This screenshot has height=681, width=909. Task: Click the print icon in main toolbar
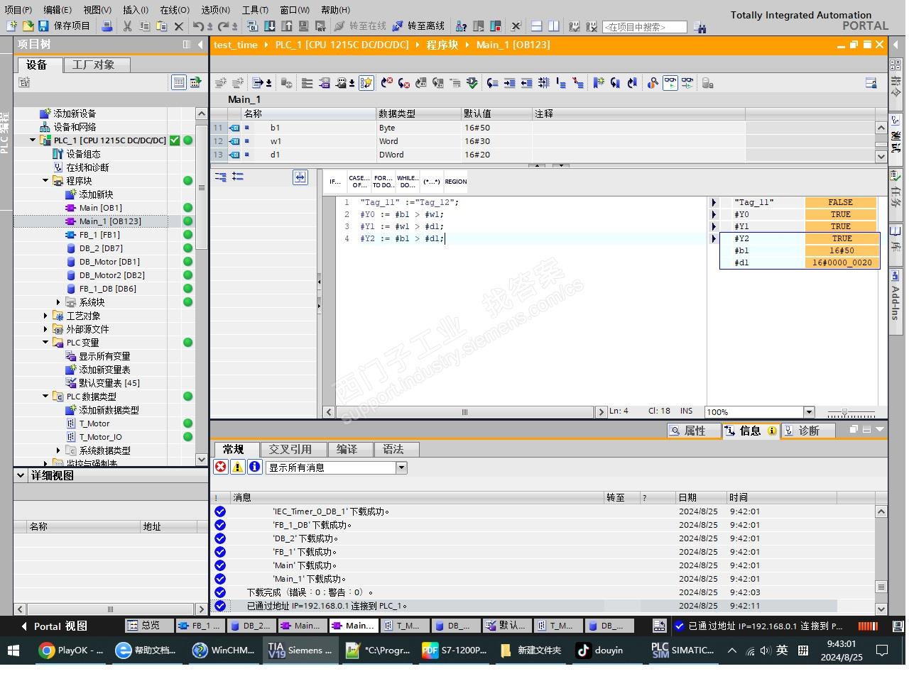point(107,26)
